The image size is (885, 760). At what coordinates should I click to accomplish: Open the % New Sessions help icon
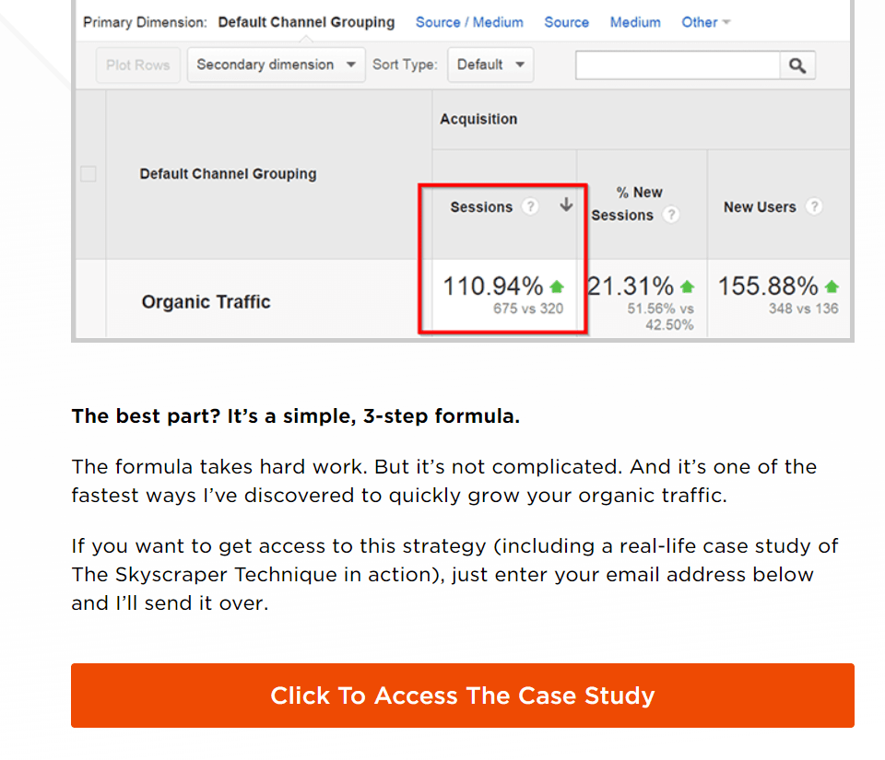pos(671,215)
